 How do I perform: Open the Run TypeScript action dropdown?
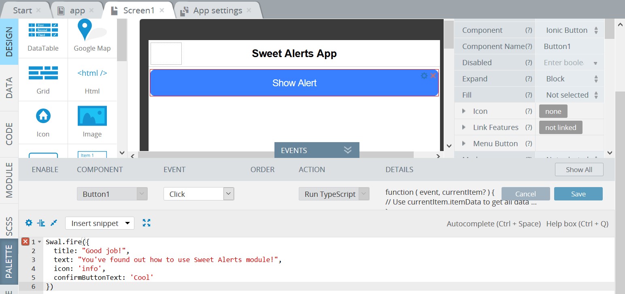[334, 194]
